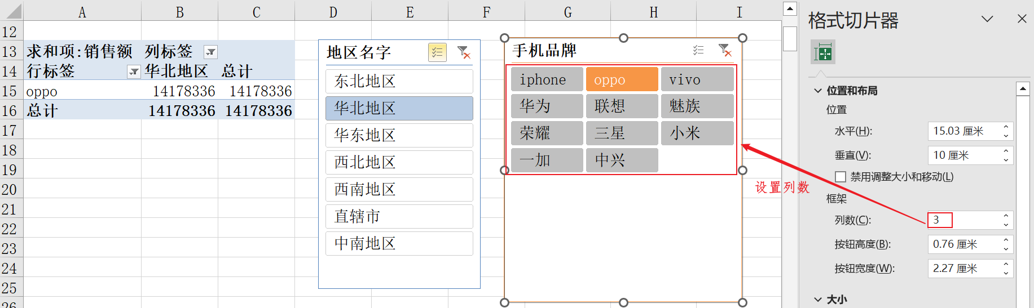Viewport: 1034px width, 308px height.
Task: Decrease 按钮高度(B) with down spinner
Action: pyautogui.click(x=1006, y=249)
